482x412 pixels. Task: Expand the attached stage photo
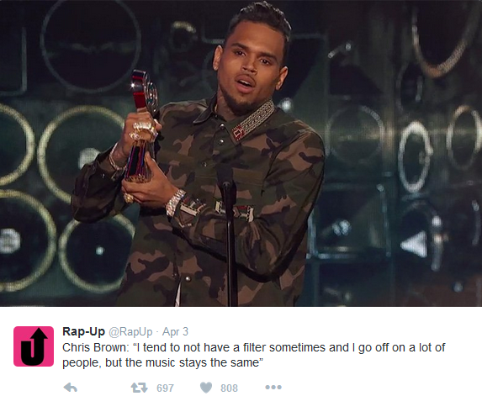(241, 153)
